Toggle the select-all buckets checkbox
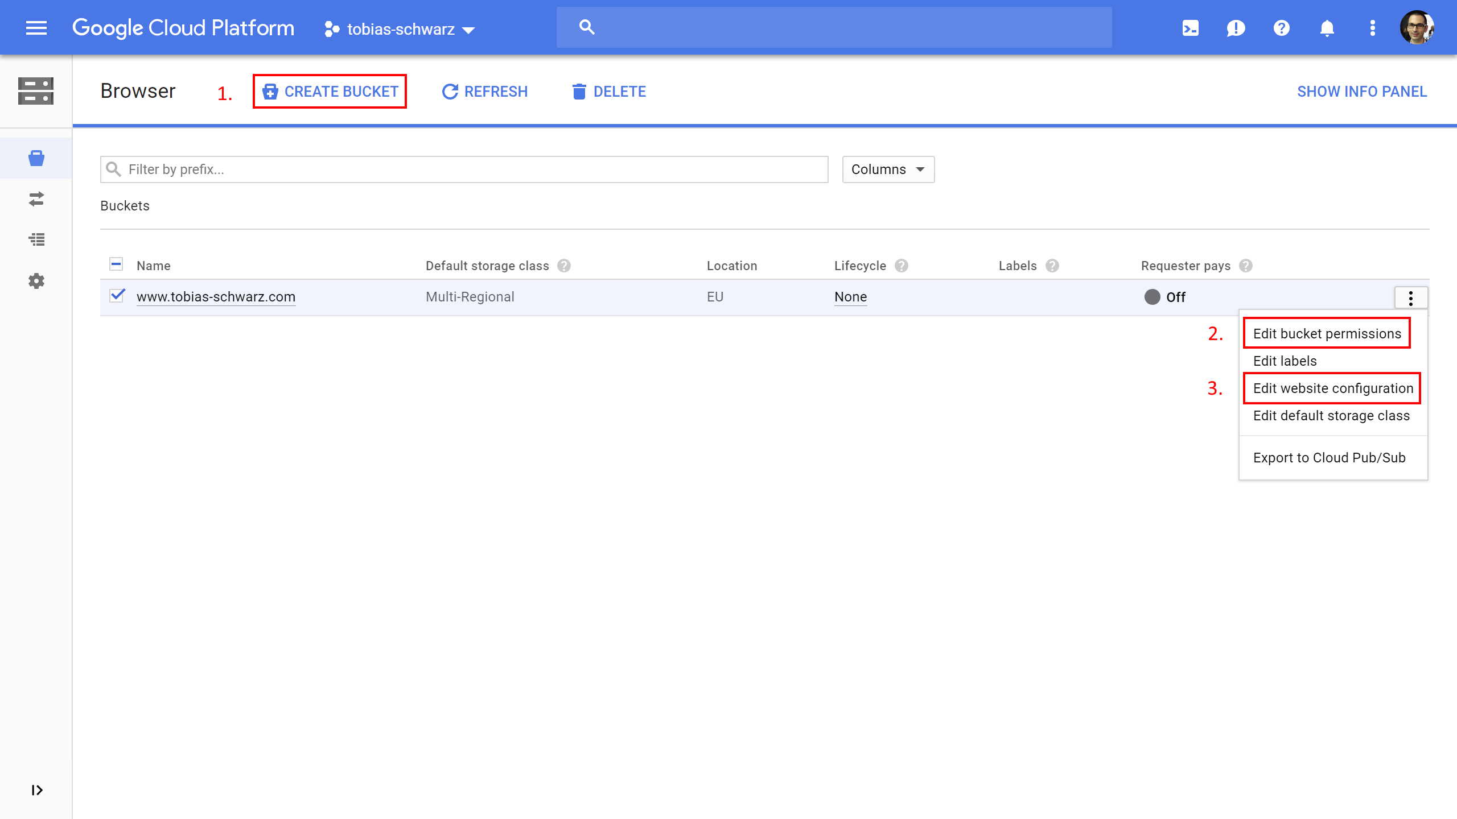This screenshot has width=1457, height=819. [x=116, y=264]
